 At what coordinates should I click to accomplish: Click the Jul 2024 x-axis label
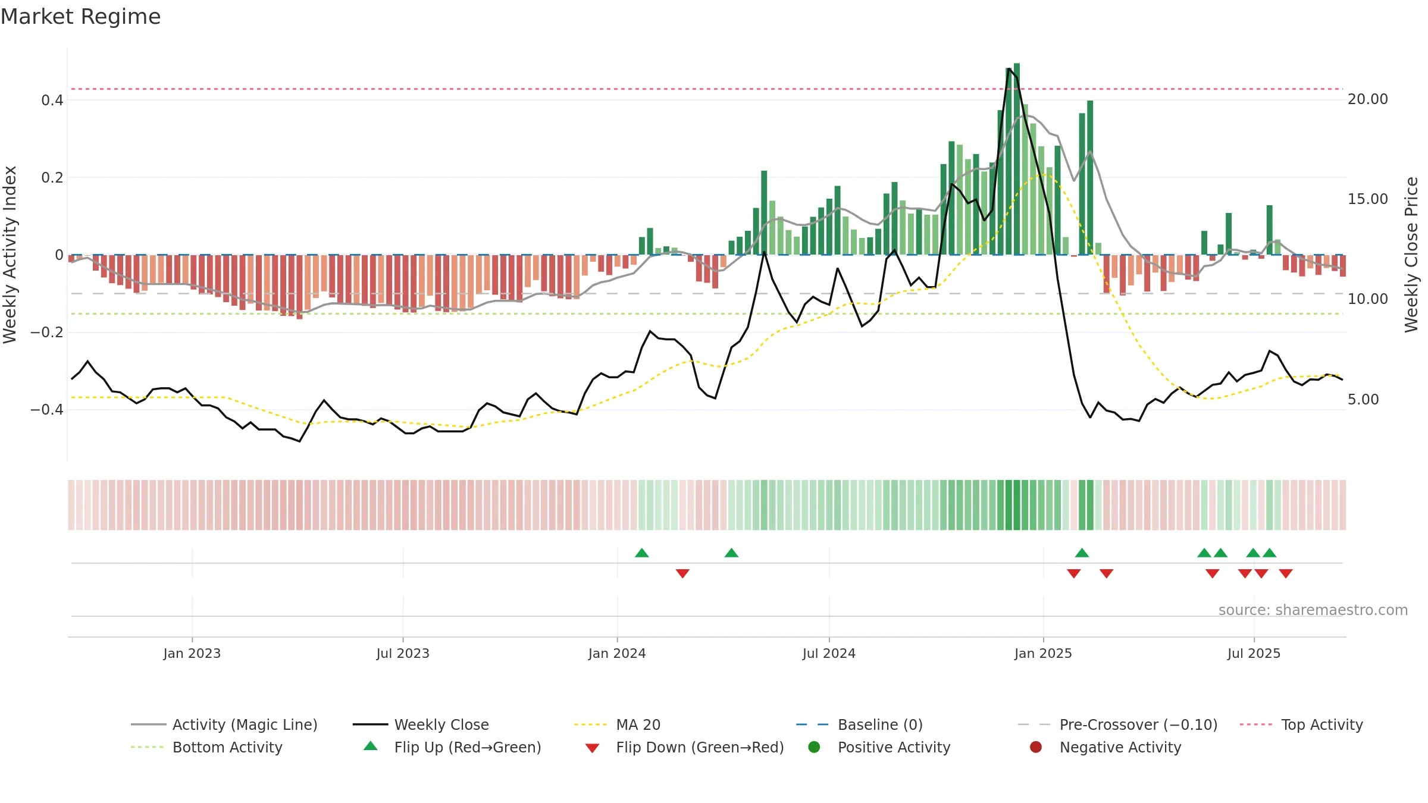(829, 653)
